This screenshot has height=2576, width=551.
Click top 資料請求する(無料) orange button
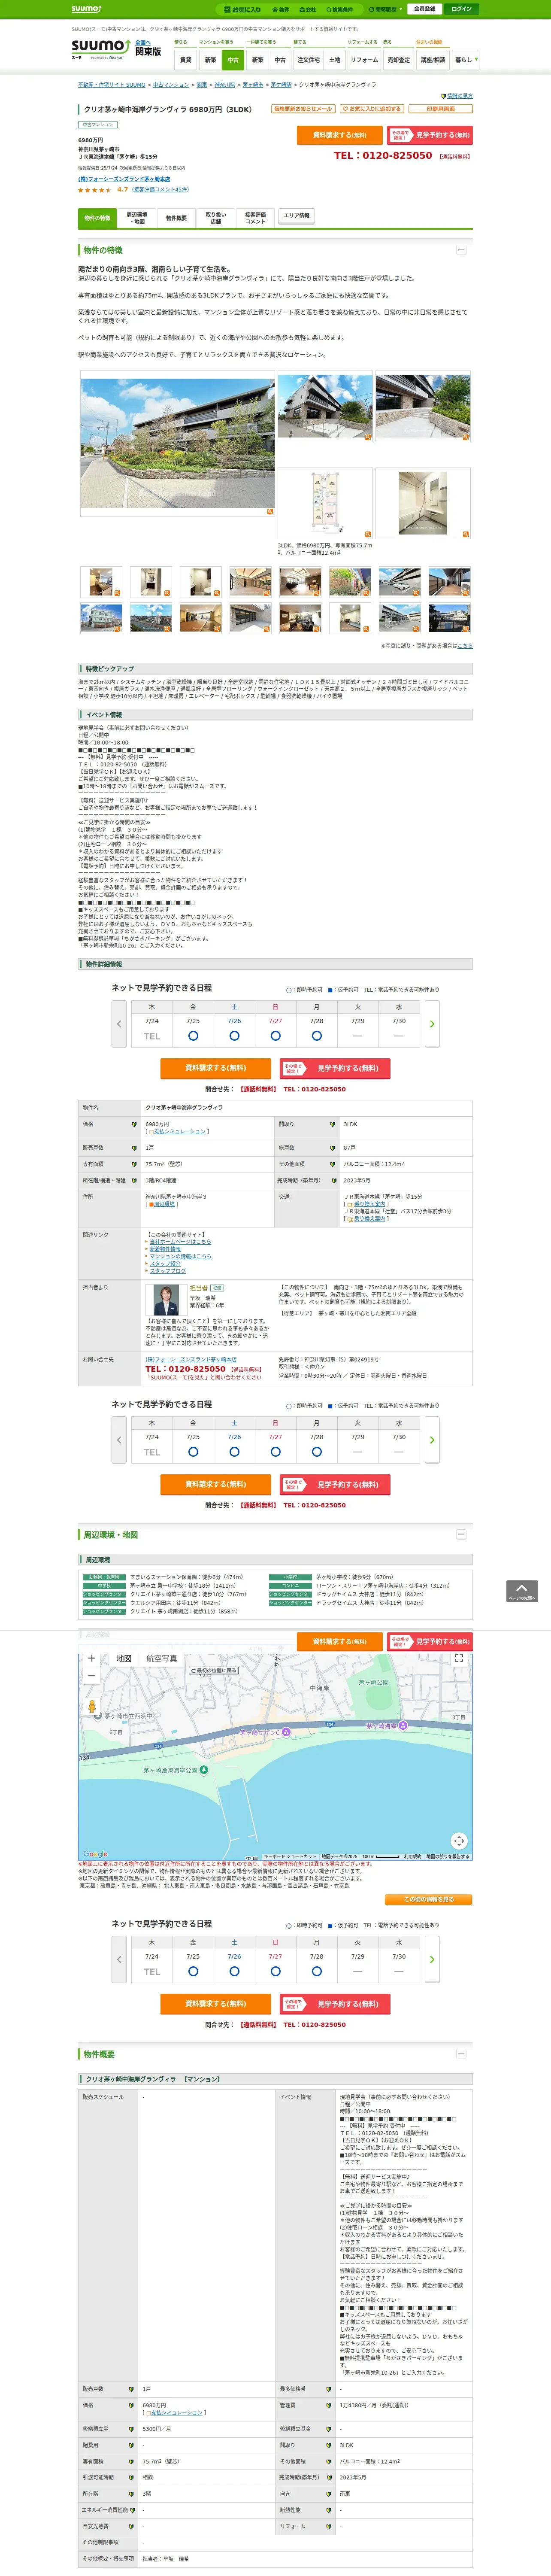point(339,135)
